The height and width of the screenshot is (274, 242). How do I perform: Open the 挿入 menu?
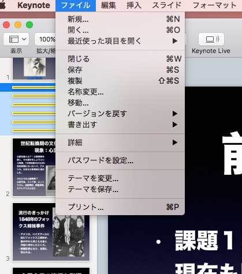point(134,5)
